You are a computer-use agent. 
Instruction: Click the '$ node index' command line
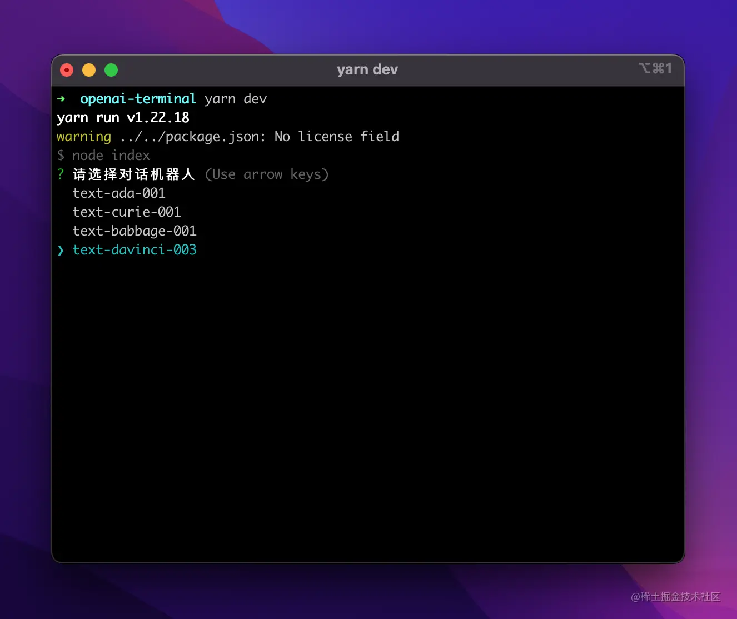103,156
